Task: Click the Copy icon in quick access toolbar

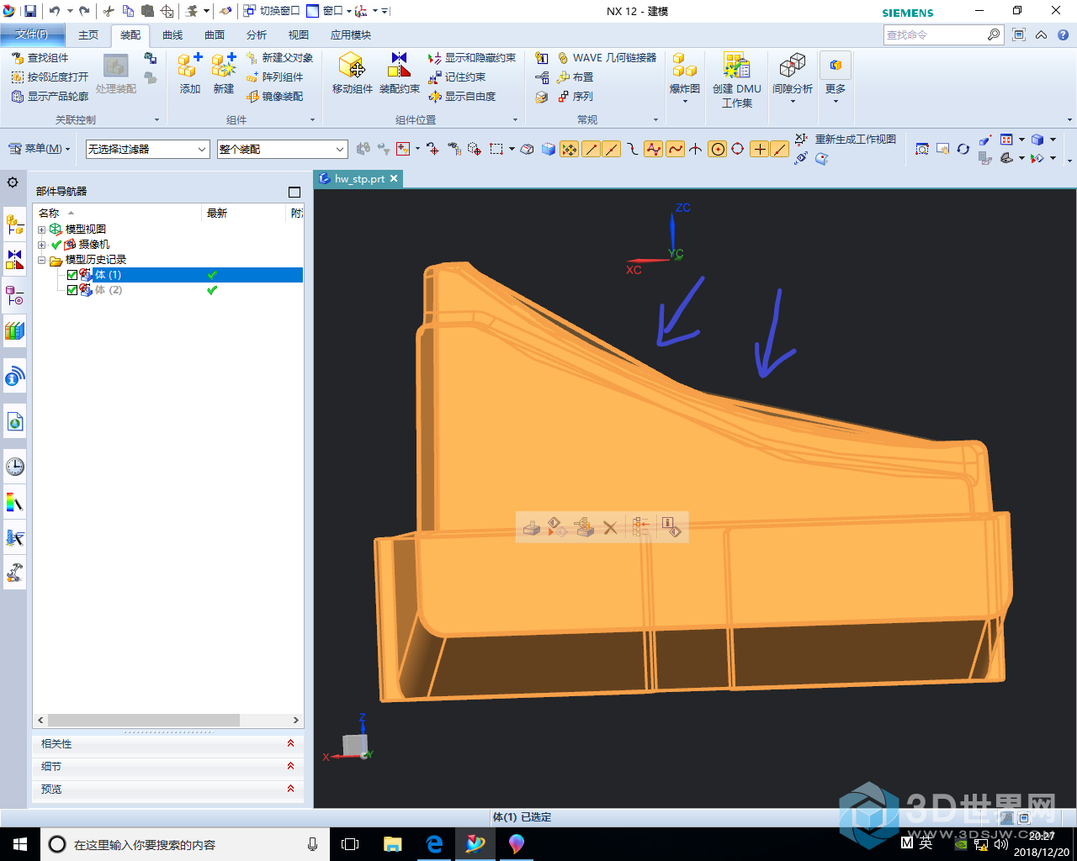Action: 128,11
